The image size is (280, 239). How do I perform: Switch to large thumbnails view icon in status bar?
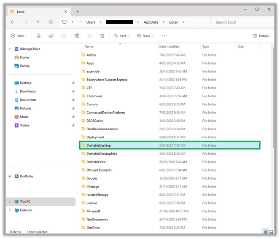pos(271,232)
